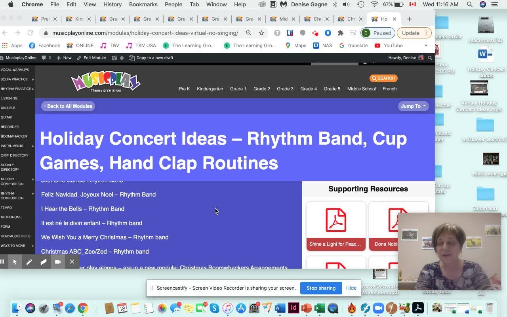Open Acrobat Reader from the Dock
507x317 pixels.
tap(418, 308)
